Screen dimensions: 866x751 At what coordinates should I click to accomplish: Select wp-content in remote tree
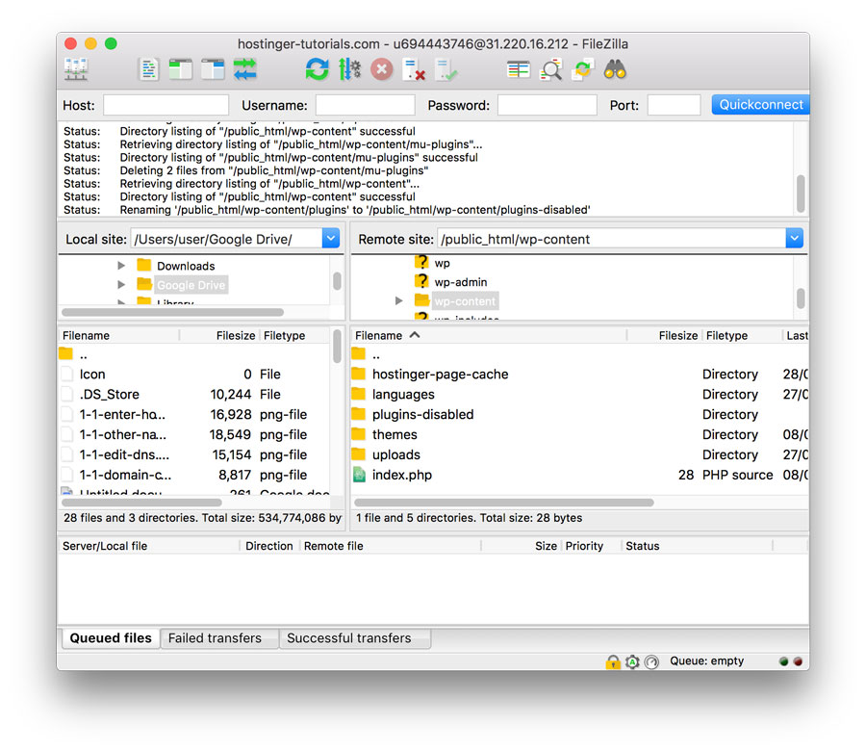465,301
